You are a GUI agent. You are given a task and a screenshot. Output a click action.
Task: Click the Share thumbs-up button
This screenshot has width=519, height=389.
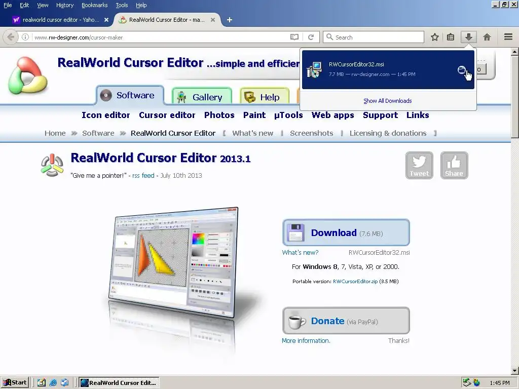[x=454, y=166]
